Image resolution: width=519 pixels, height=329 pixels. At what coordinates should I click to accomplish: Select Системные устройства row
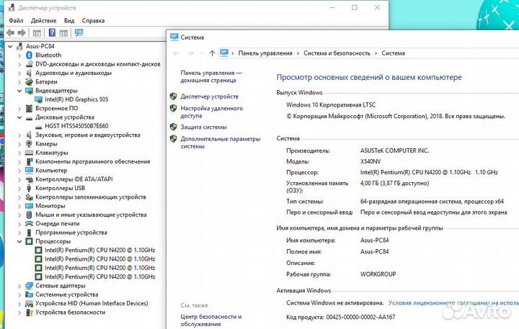point(67,294)
